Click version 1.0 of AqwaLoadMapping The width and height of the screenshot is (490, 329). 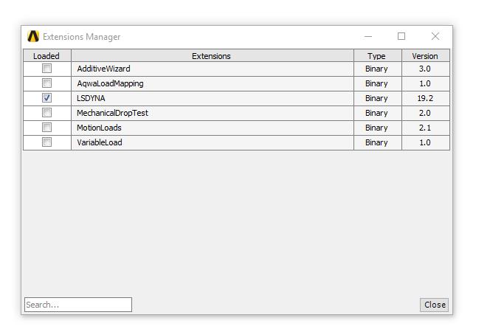click(424, 83)
